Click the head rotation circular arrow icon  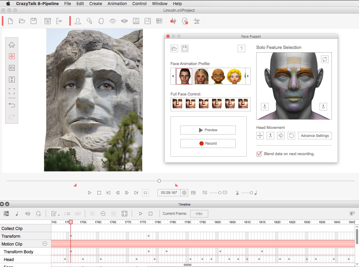[x=292, y=136]
